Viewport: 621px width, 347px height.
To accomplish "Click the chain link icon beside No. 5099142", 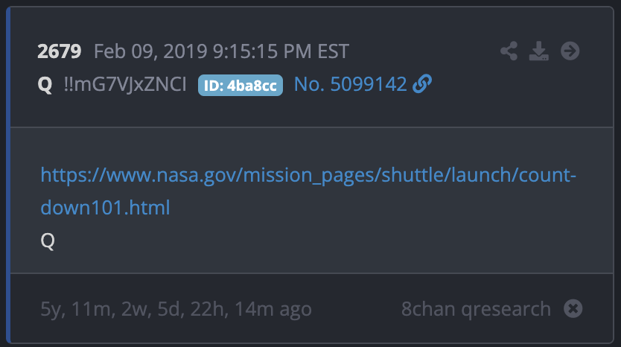I will [421, 85].
